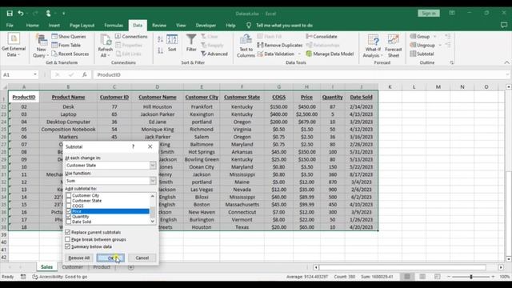Image resolution: width=512 pixels, height=288 pixels.
Task: Click OK in Subtotal dialog
Action: pos(110,258)
